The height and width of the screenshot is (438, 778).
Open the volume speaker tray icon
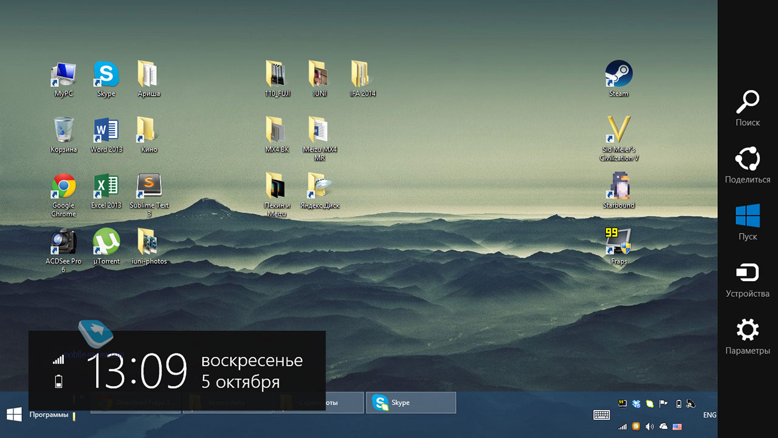[650, 426]
